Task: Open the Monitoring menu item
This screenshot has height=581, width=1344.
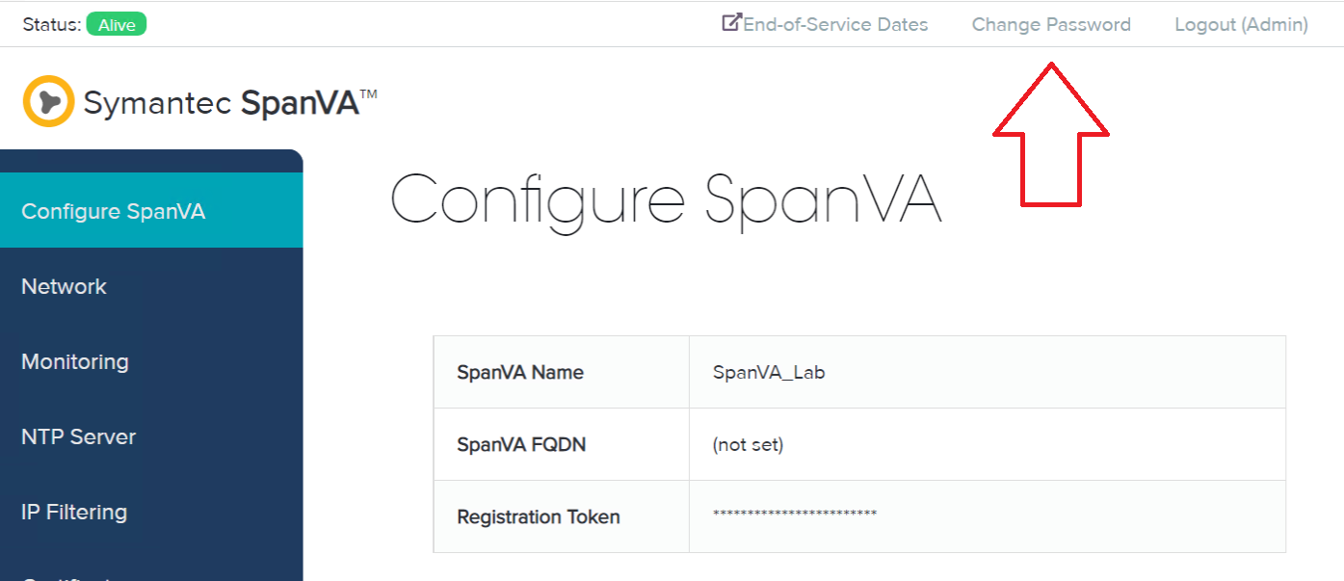Action: click(75, 361)
